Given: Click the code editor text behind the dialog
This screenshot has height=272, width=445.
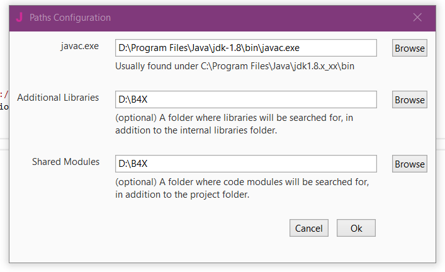Looking at the screenshot, I should coord(4,101).
